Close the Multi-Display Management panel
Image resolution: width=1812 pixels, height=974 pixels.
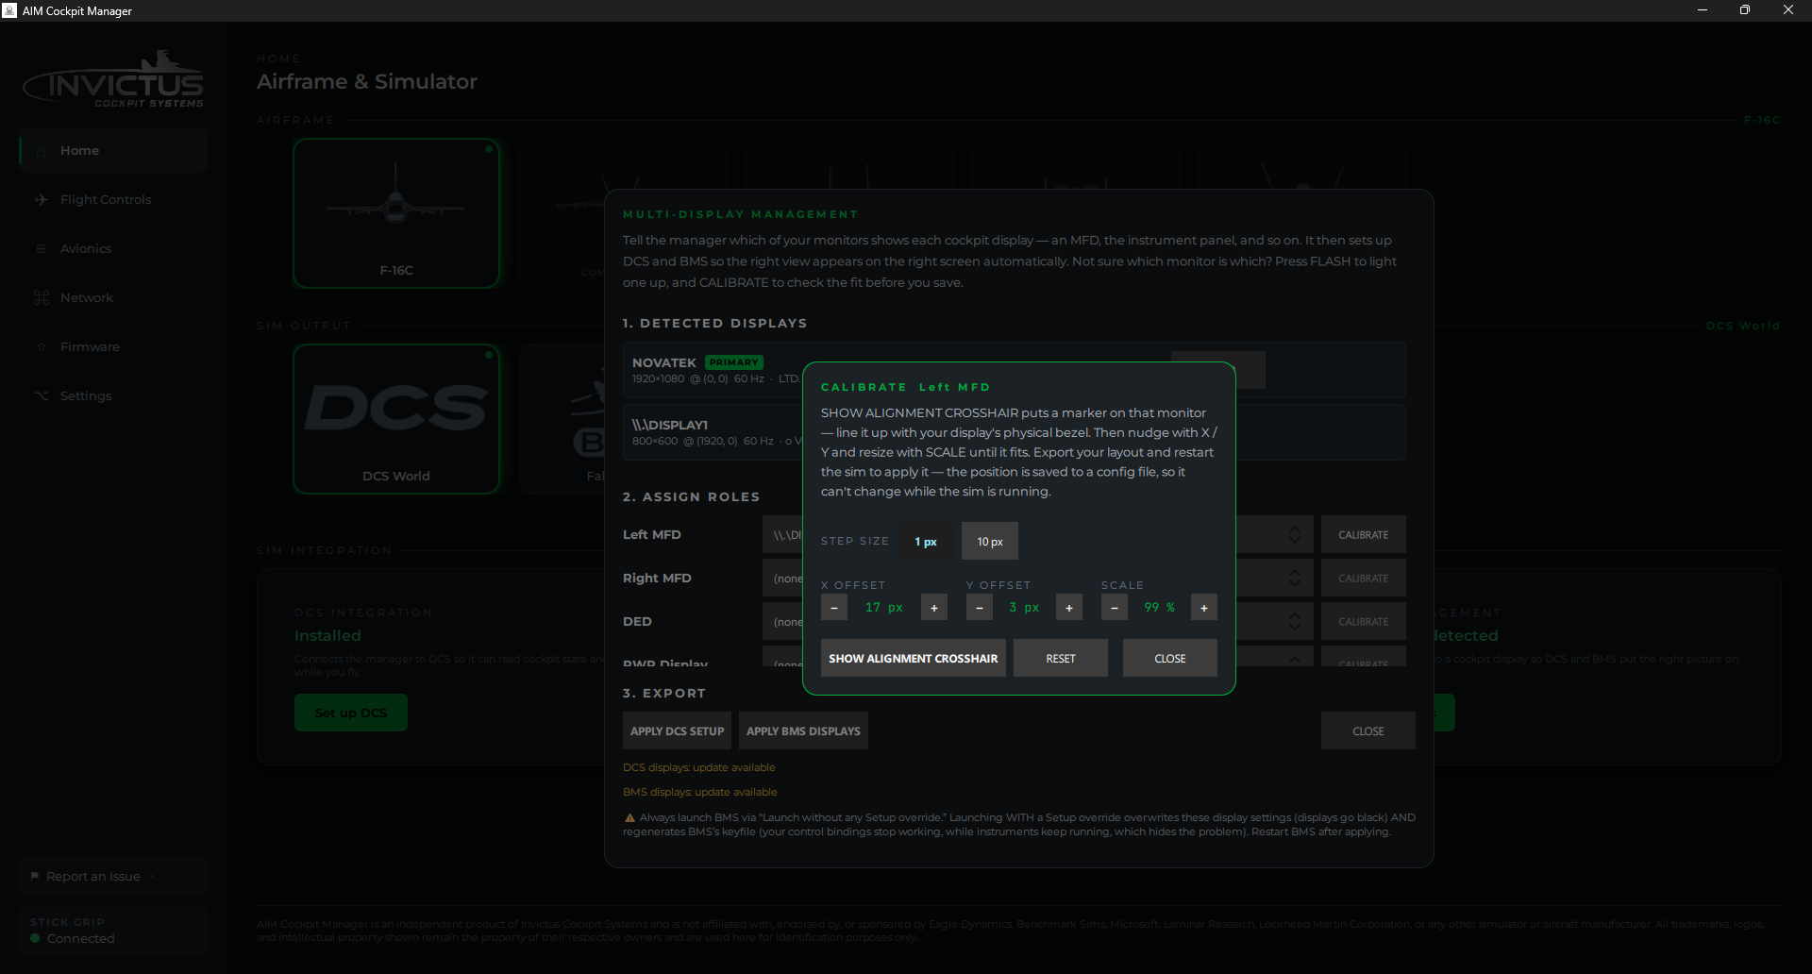click(x=1368, y=730)
